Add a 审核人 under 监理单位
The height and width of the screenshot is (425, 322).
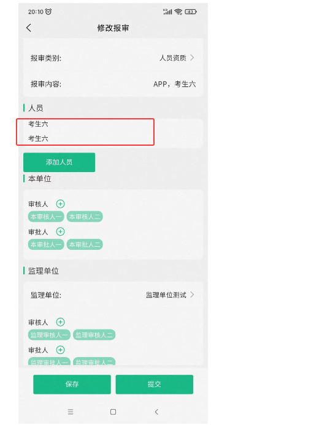coord(60,322)
